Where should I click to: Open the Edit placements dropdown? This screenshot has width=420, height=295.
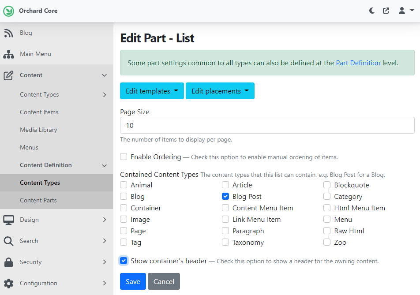pos(220,91)
